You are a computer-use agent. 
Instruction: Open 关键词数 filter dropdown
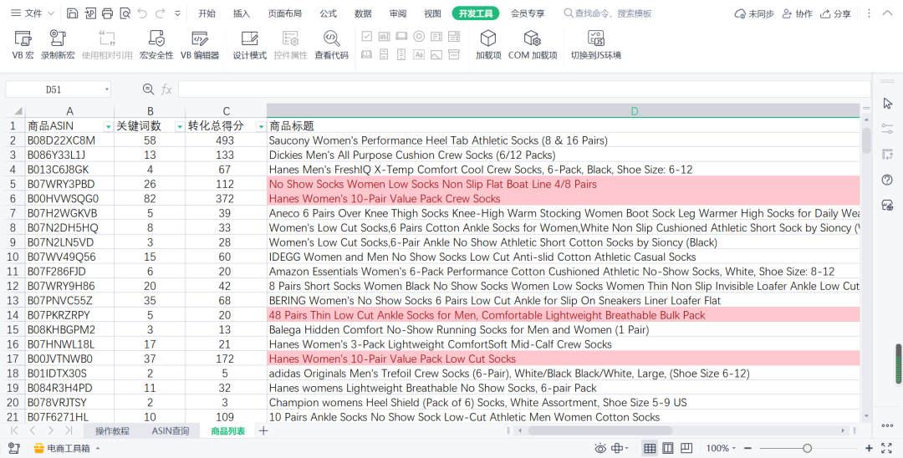(179, 126)
